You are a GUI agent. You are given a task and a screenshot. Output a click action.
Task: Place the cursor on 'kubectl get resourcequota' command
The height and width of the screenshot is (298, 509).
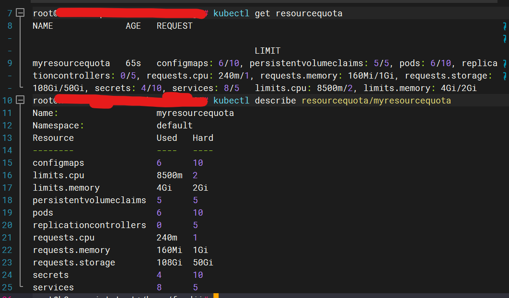[x=278, y=13]
